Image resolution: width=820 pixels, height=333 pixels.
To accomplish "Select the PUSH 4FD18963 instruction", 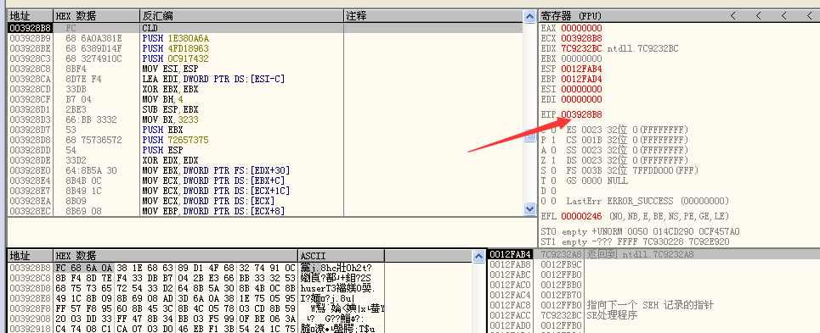I will [x=265, y=48].
